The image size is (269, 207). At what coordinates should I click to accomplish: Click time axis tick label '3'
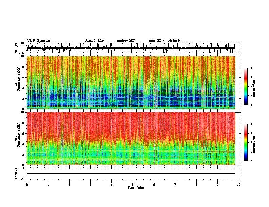point(90,185)
